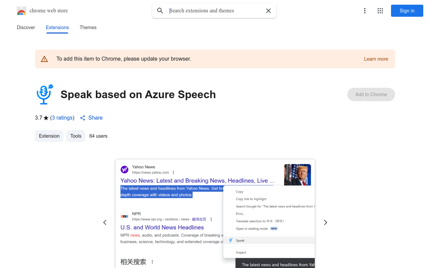
Task: Click the Chrome Web Store logo
Action: (21, 11)
